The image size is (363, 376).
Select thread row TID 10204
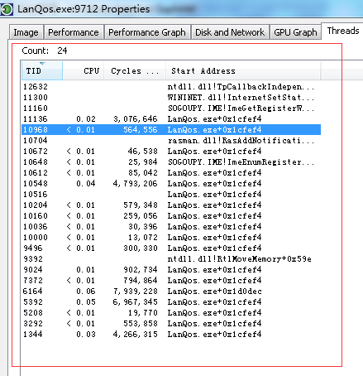pos(171,205)
